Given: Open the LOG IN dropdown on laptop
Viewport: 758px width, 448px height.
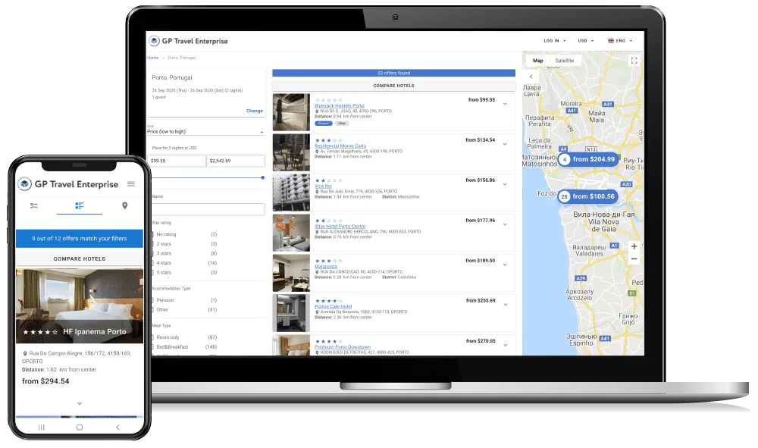Looking at the screenshot, I should point(554,41).
